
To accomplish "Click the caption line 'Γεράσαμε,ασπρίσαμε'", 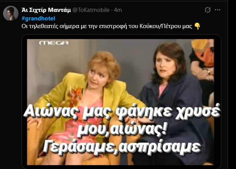I will [122, 147].
